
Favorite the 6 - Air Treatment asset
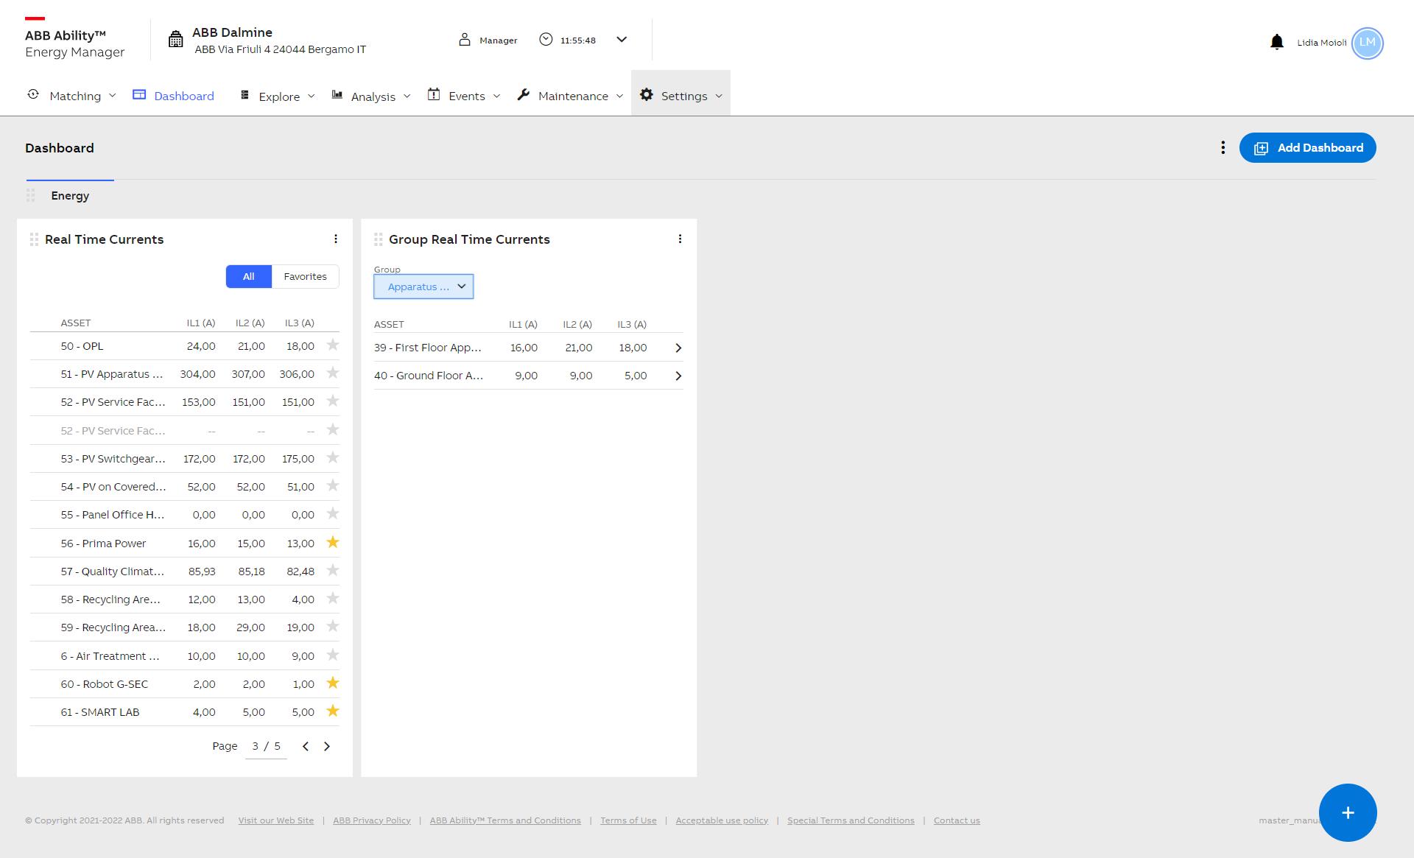click(333, 655)
